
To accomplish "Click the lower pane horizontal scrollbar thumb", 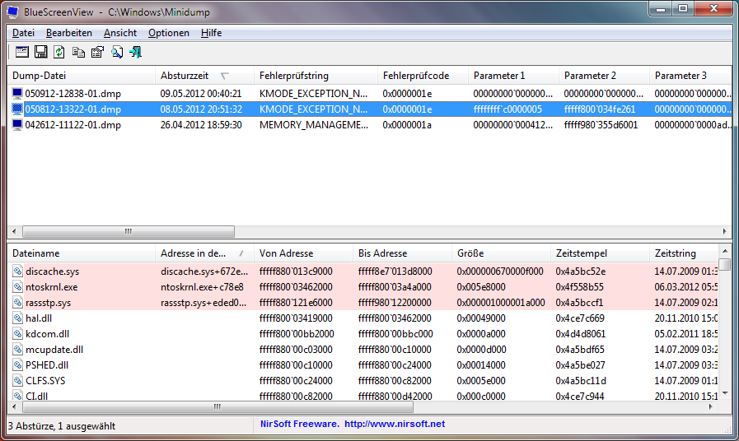I will click(217, 406).
